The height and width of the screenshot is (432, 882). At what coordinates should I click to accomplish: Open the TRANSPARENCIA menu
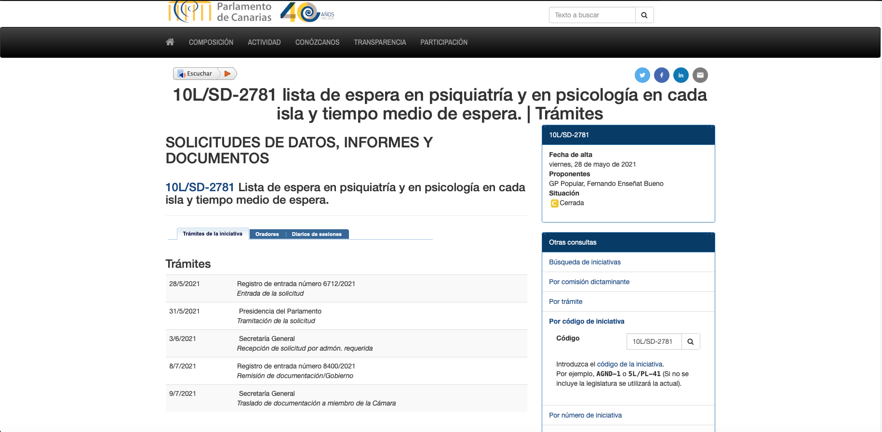pos(379,42)
